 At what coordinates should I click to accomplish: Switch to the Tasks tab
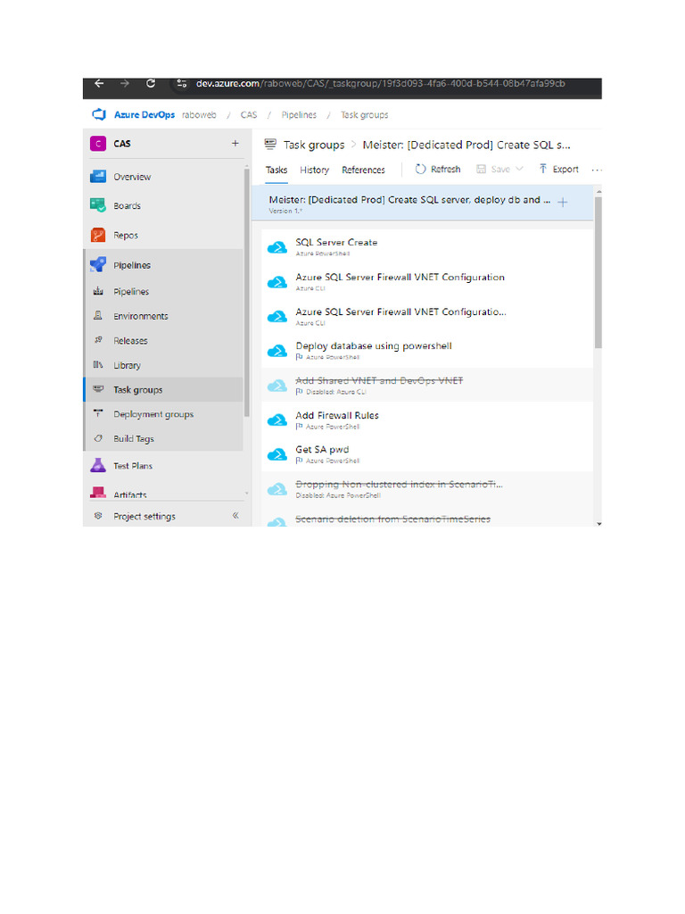(276, 170)
